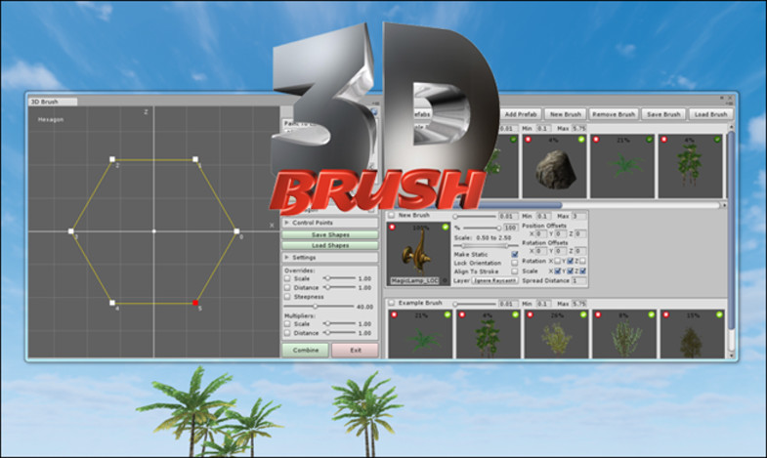Enable the Multipliers Scale checkbox
The image size is (767, 458).
coord(287,324)
